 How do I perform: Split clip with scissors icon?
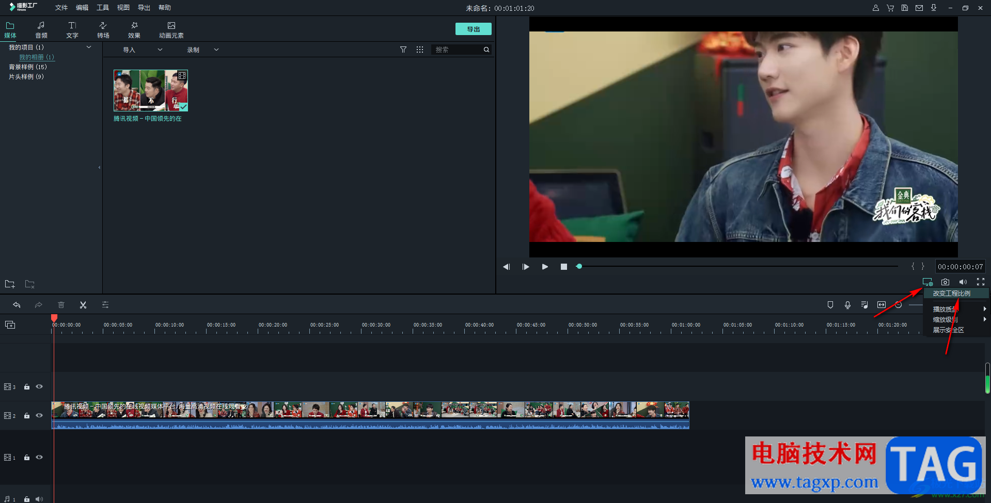[83, 305]
